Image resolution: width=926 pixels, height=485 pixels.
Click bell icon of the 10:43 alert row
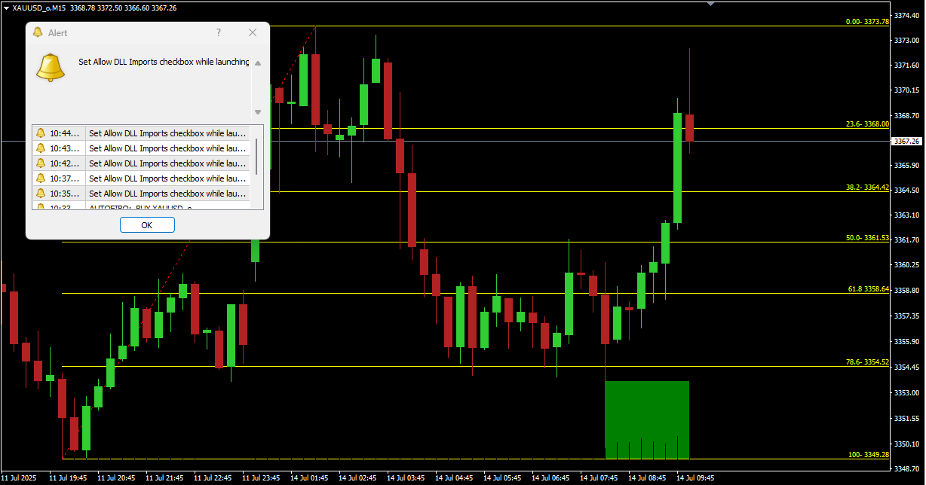coord(41,148)
